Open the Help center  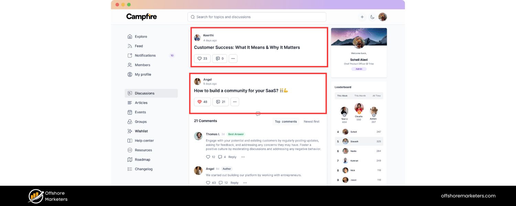coord(144,140)
